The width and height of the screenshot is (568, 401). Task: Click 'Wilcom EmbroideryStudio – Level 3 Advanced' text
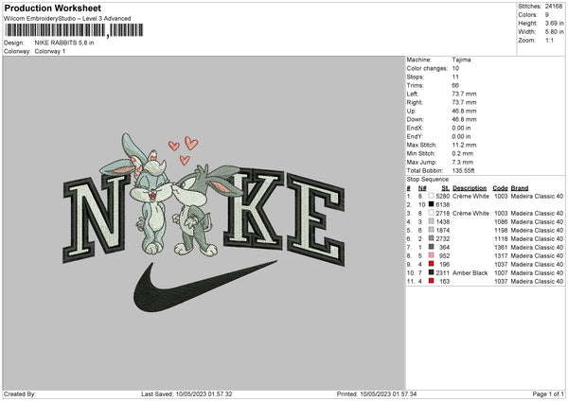tap(67, 19)
